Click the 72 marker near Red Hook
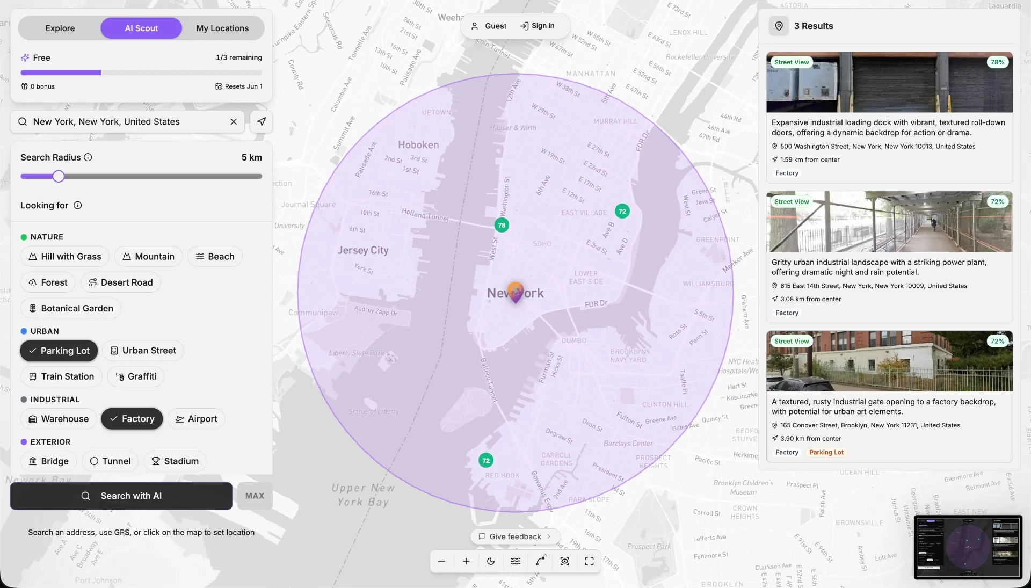Viewport: 1031px width, 588px height. click(486, 460)
